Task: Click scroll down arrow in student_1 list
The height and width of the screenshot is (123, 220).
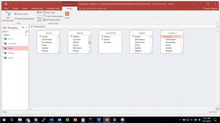Action: [182, 52]
